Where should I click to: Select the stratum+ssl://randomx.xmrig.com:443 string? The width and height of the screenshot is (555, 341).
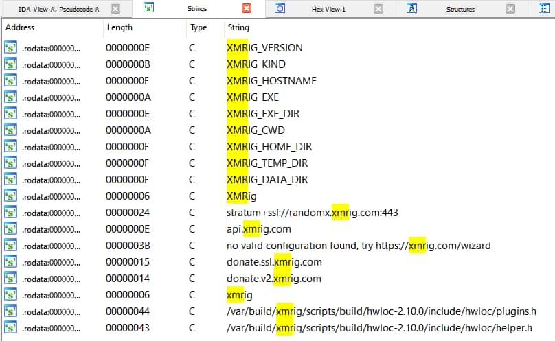(312, 213)
